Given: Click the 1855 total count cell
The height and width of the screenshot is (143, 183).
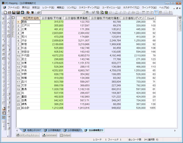Looking at the screenshot, I should click(151, 108).
